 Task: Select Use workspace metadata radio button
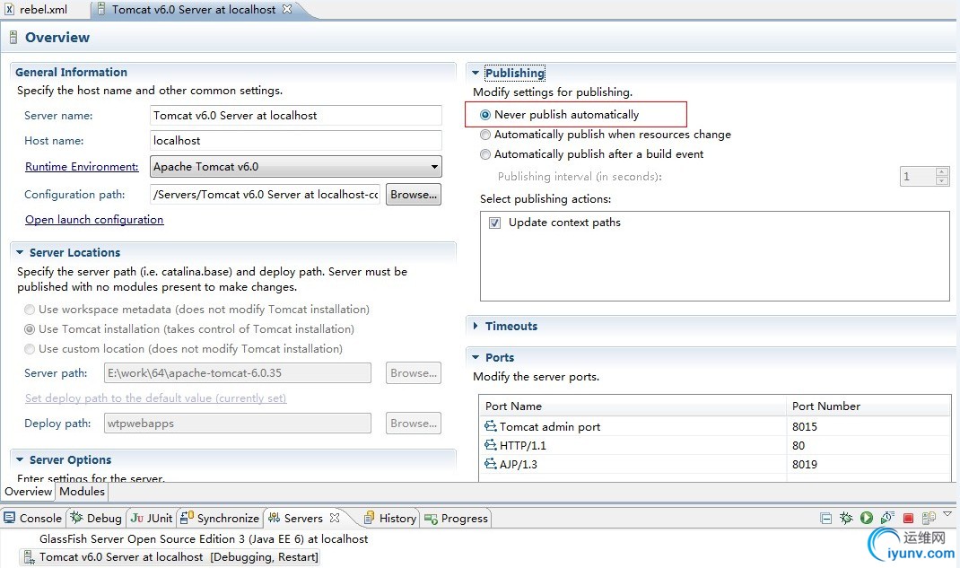30,310
